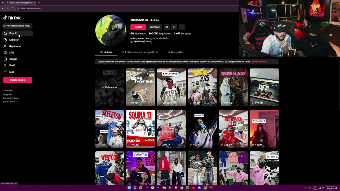
Task: Expand the Company footer section
Action: click(8, 90)
